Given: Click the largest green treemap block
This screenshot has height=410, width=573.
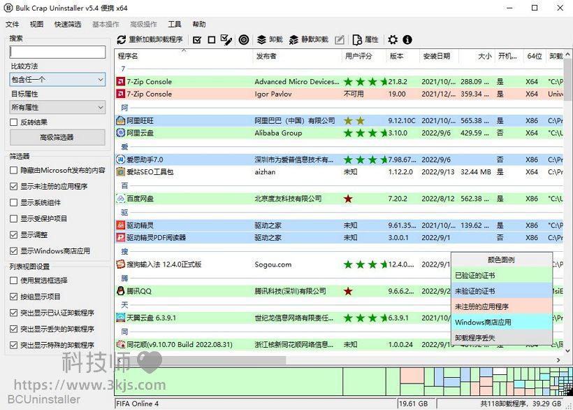Looking at the screenshot, I should 229,381.
